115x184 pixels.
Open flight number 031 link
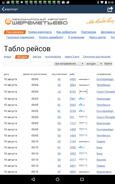72,117
